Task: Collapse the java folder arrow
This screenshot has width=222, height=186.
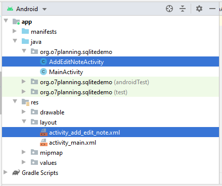Action: [x=15, y=41]
